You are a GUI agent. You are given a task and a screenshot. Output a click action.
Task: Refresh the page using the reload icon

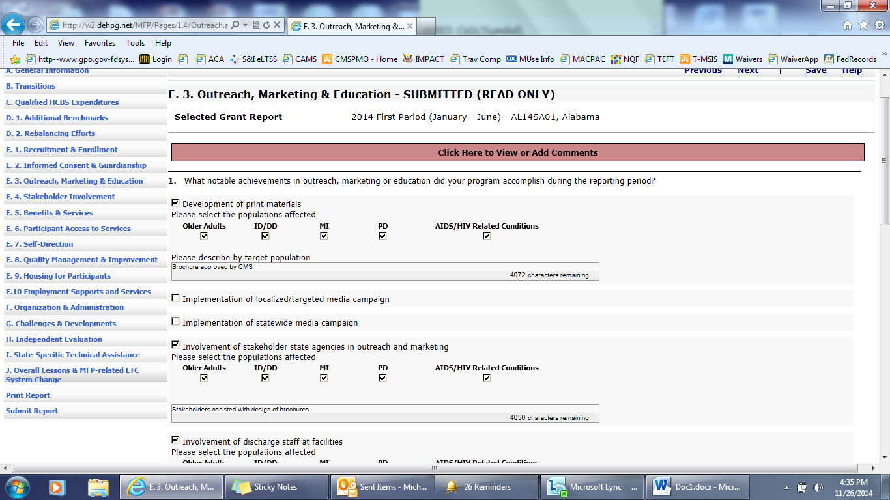pyautogui.click(x=266, y=25)
